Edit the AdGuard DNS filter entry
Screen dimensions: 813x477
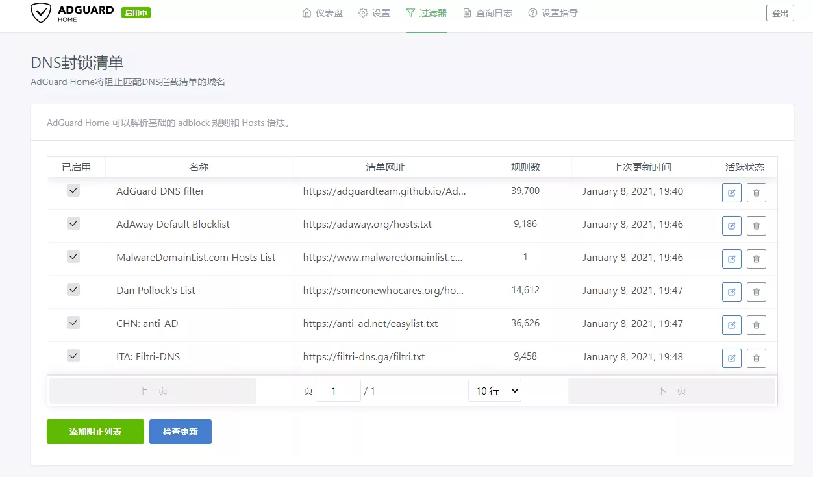[x=732, y=193]
